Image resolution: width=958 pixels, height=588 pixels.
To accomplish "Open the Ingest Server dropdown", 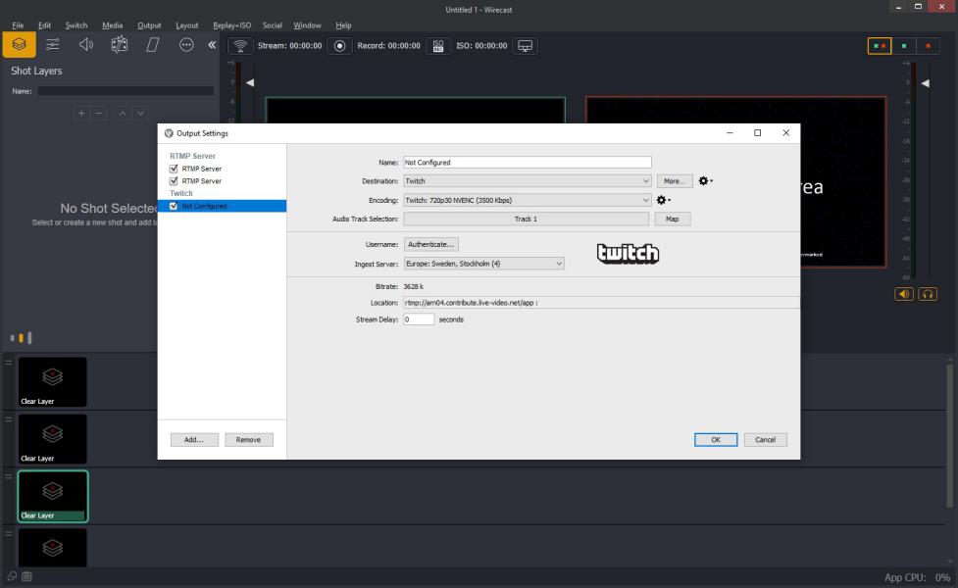I will coord(483,264).
